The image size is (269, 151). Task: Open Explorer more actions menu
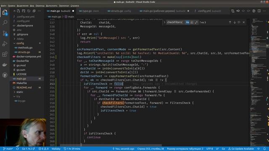[x=39, y=11]
